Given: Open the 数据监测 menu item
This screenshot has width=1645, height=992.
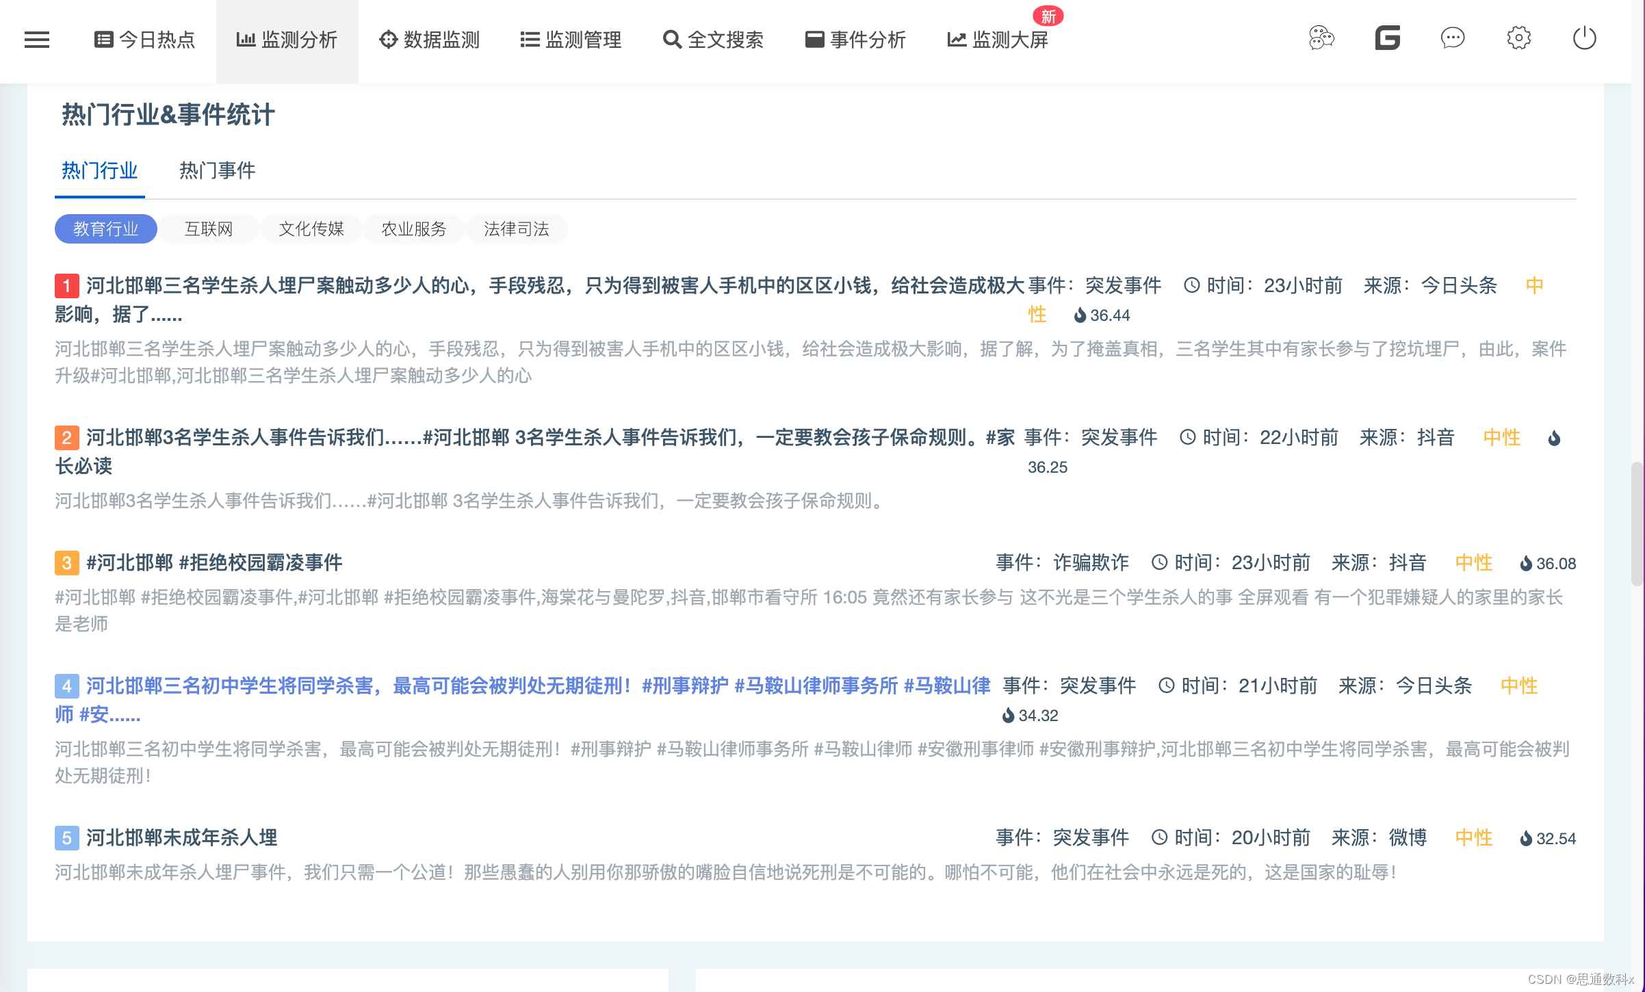Looking at the screenshot, I should click(x=430, y=40).
